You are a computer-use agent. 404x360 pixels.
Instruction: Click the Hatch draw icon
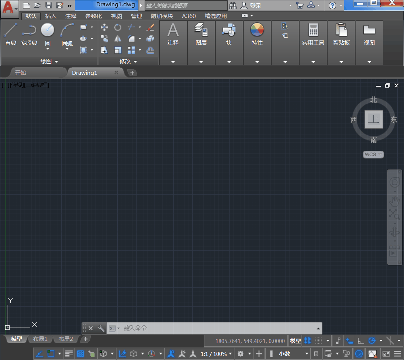(83, 50)
